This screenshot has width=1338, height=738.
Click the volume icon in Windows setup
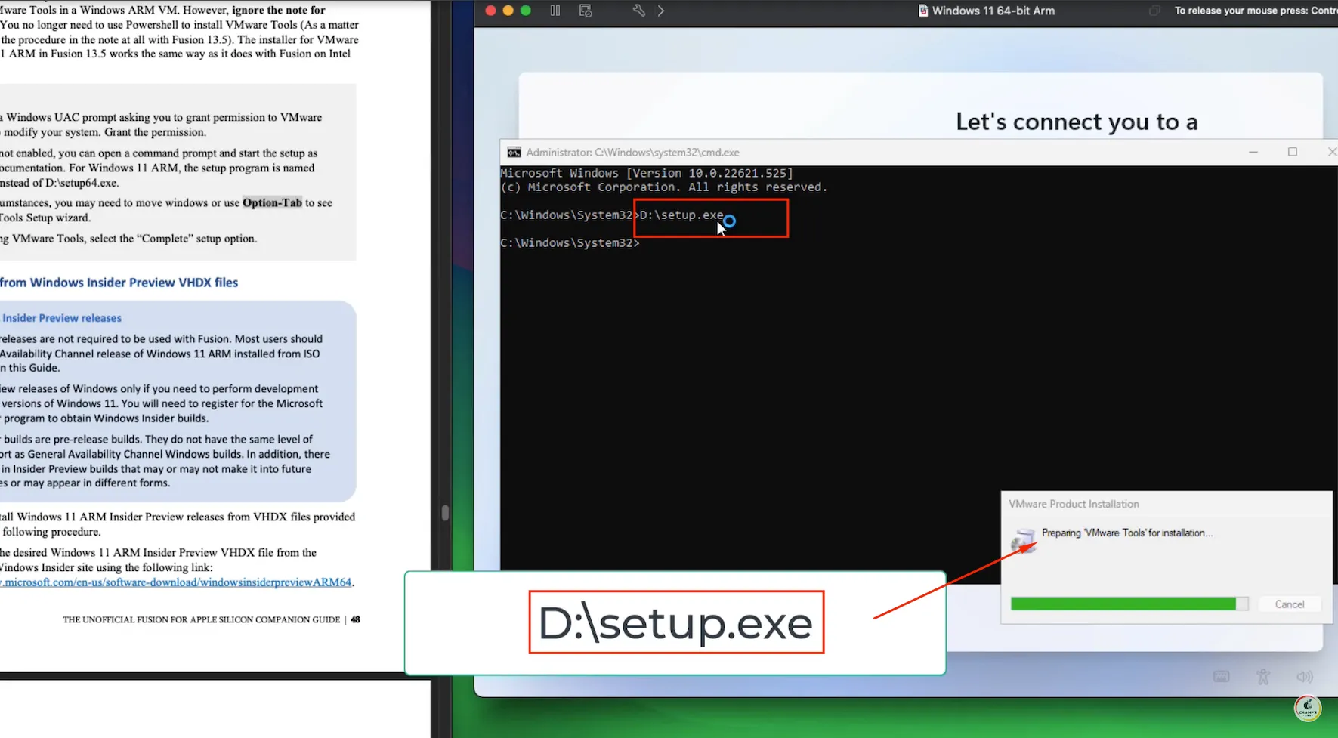[x=1305, y=677]
